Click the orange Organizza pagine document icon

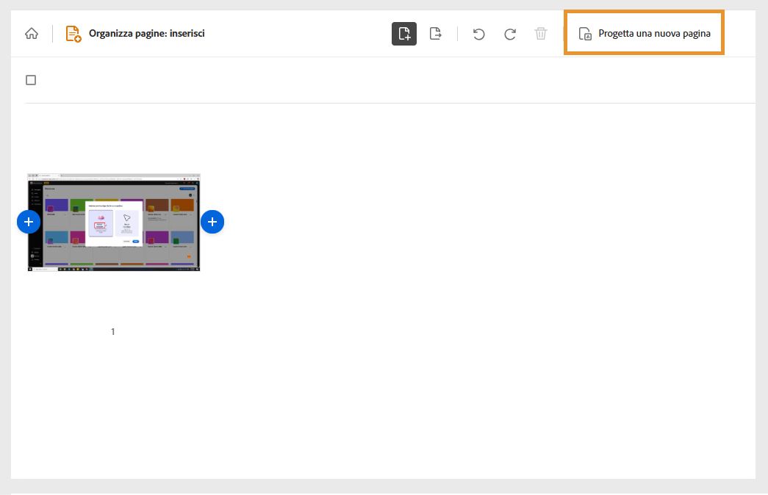(x=73, y=33)
